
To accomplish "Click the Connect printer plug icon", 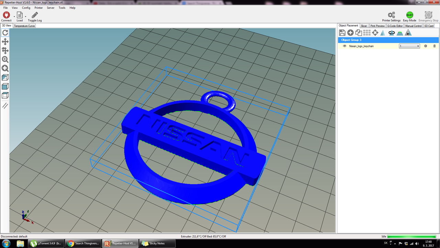I will click(x=6, y=15).
